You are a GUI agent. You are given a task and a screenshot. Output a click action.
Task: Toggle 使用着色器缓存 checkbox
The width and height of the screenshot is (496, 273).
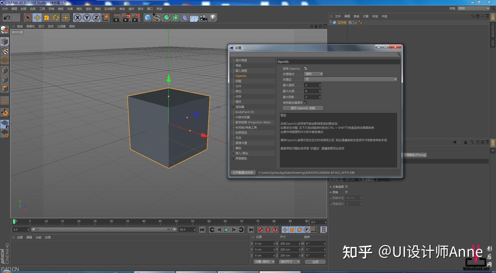point(306,102)
